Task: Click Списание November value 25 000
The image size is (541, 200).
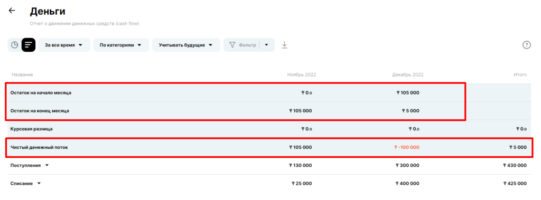Action: click(302, 184)
